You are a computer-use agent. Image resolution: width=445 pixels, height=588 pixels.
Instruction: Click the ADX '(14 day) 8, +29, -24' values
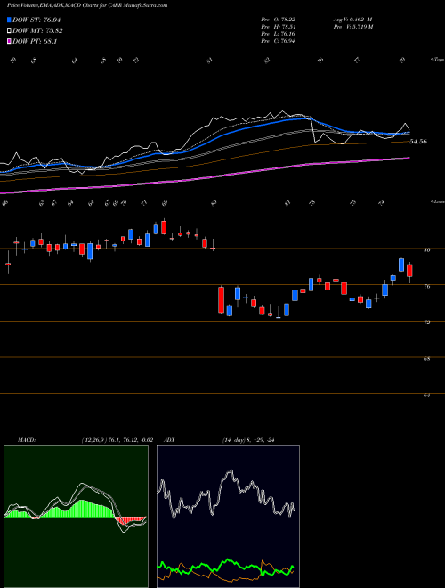[249, 440]
